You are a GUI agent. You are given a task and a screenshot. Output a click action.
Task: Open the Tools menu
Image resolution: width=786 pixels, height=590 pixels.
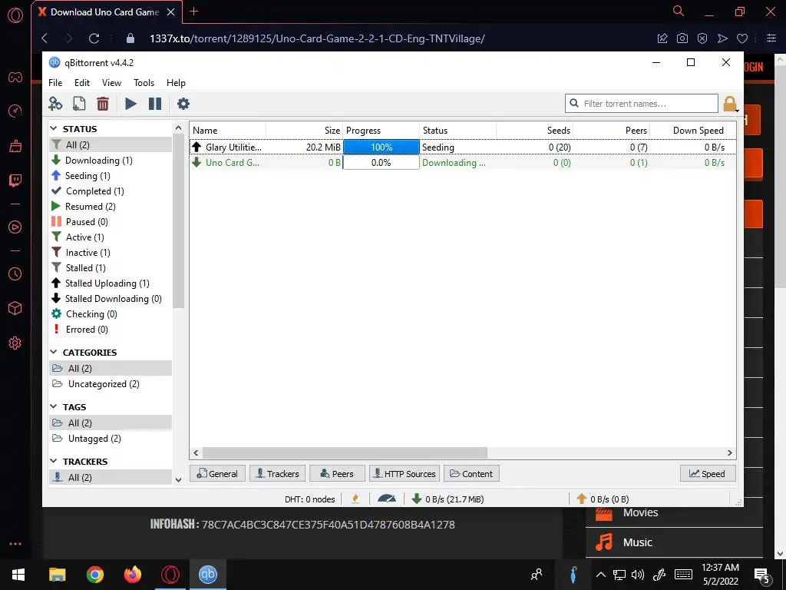point(144,83)
